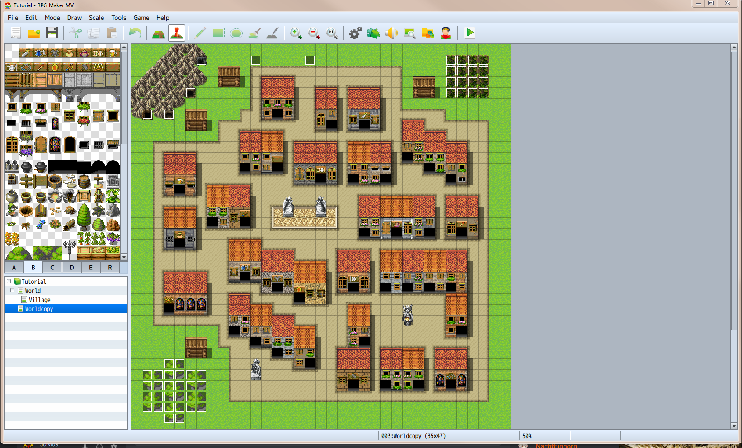Switch to Map editing mode
Image resolution: width=742 pixels, height=448 pixels.
point(158,33)
